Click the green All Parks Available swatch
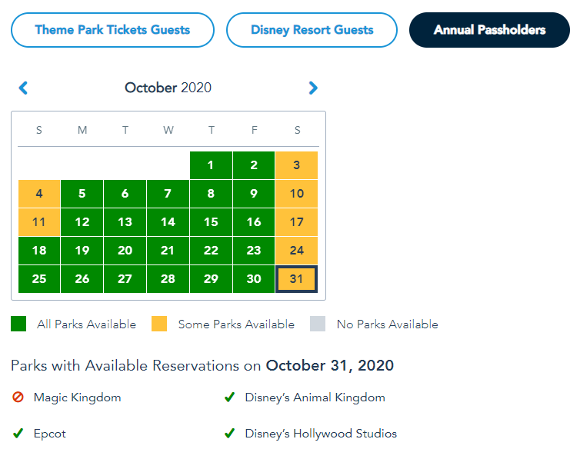Viewport: 580px width, 459px height. [18, 324]
